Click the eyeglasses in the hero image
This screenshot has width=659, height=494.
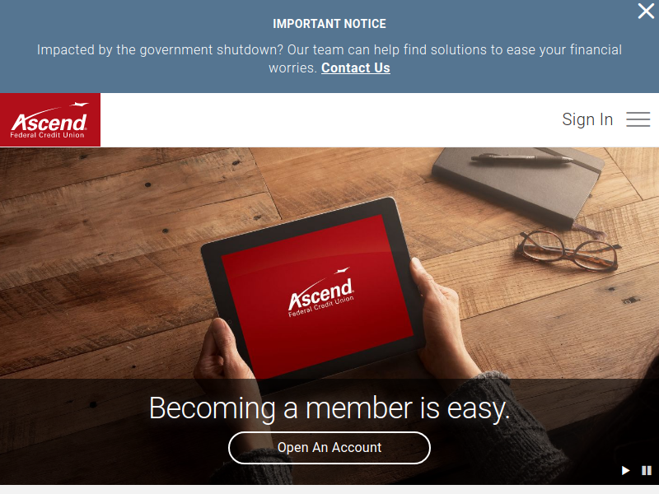click(x=568, y=251)
